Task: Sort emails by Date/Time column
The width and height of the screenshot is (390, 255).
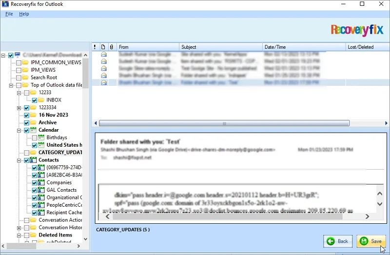Action: pyautogui.click(x=304, y=47)
